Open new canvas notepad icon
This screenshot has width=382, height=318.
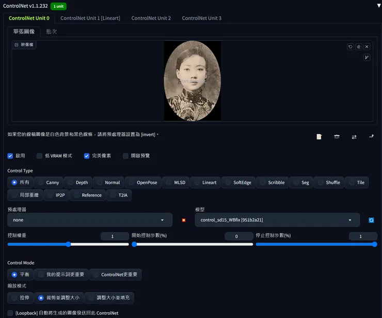(x=319, y=137)
